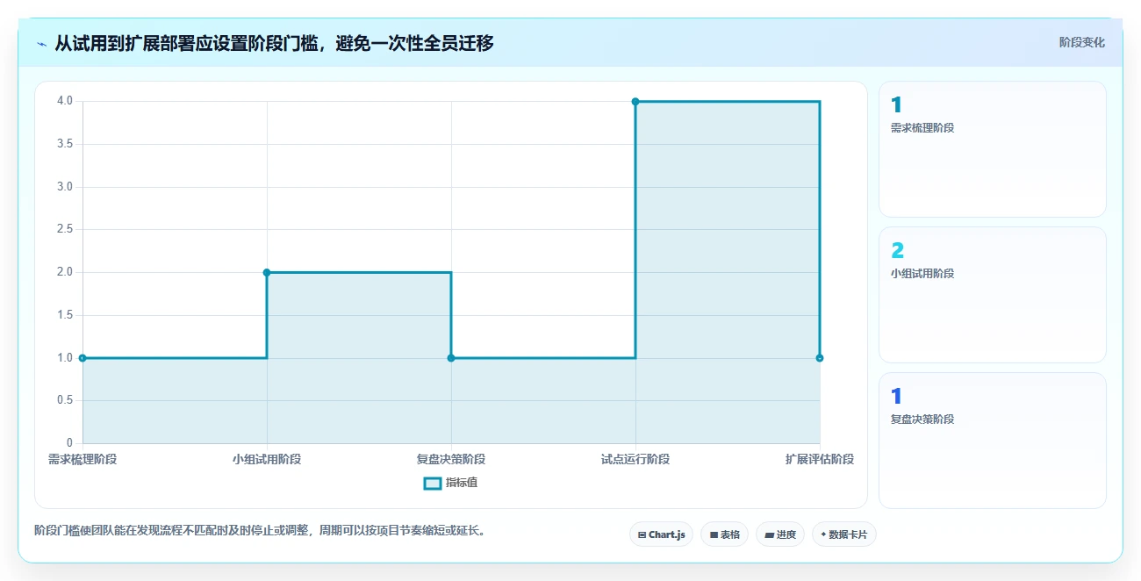Open the 小组试用阶段 stat card

(993, 295)
